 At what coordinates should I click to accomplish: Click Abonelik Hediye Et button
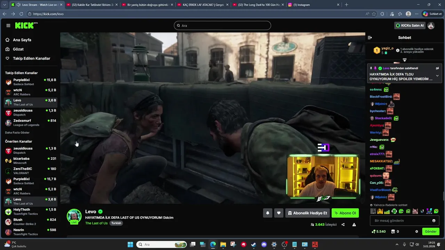[307, 213]
